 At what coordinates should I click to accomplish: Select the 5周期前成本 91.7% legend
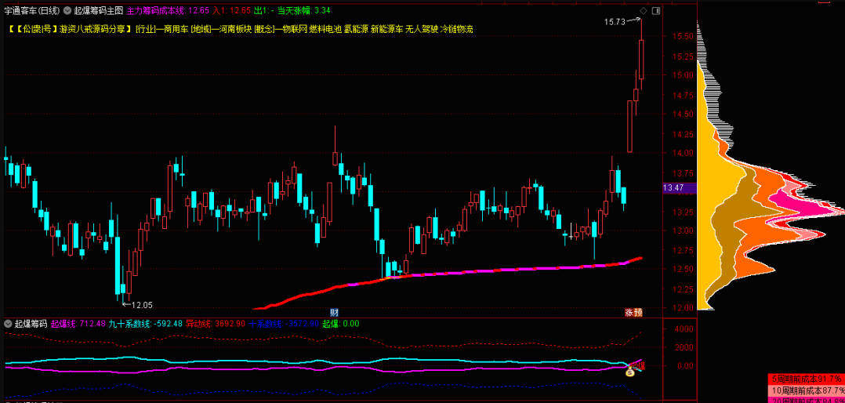[806, 379]
